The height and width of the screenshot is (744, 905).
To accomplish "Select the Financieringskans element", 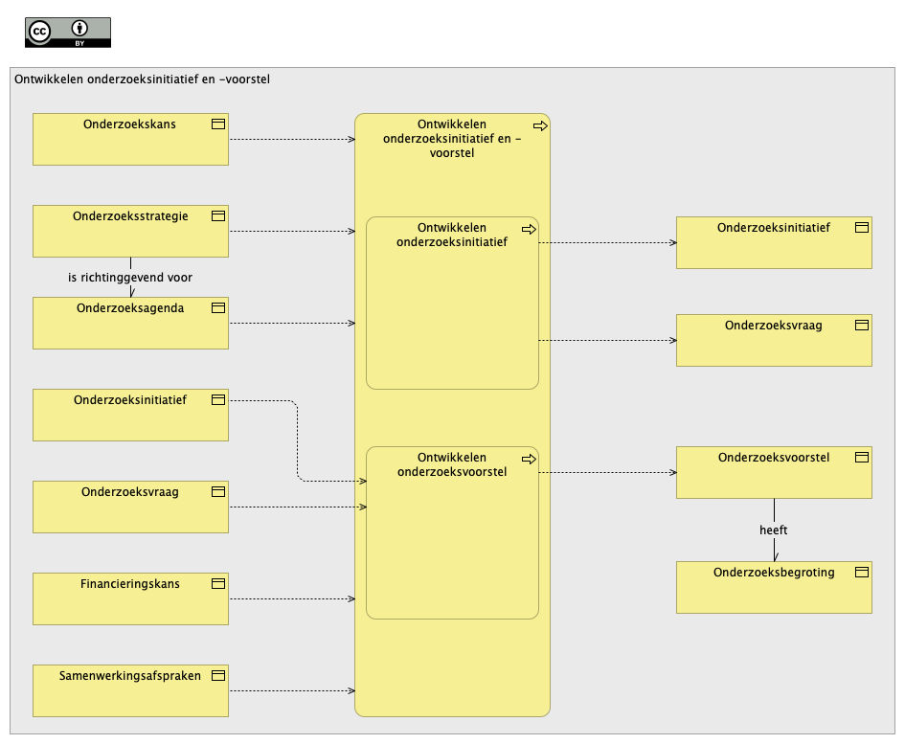I will (130, 598).
